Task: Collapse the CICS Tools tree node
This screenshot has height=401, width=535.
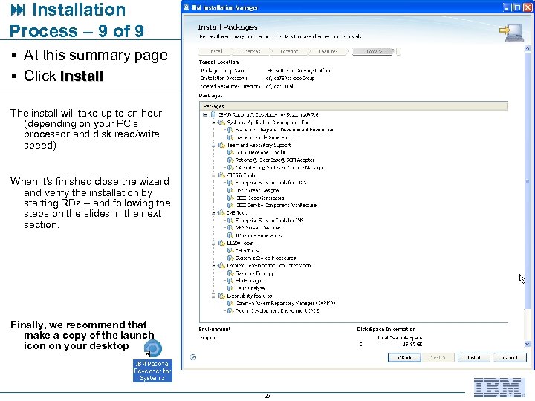Action: (x=213, y=175)
